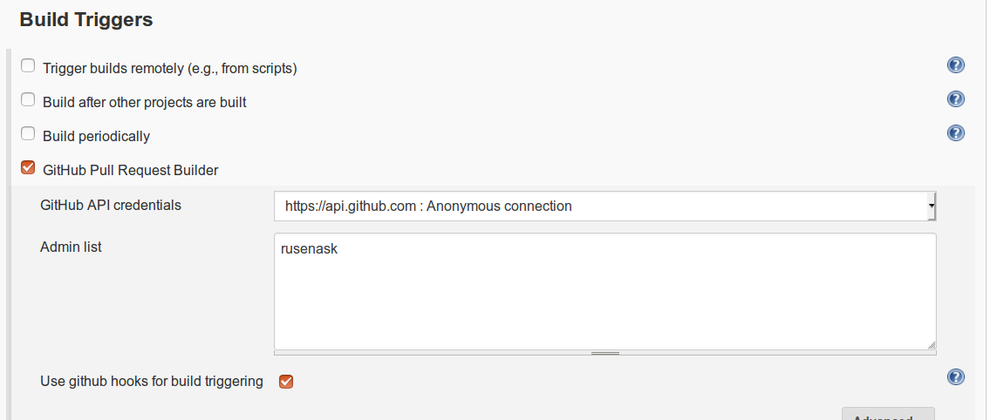Check Build after other projects are built
990x420 pixels.
point(28,100)
